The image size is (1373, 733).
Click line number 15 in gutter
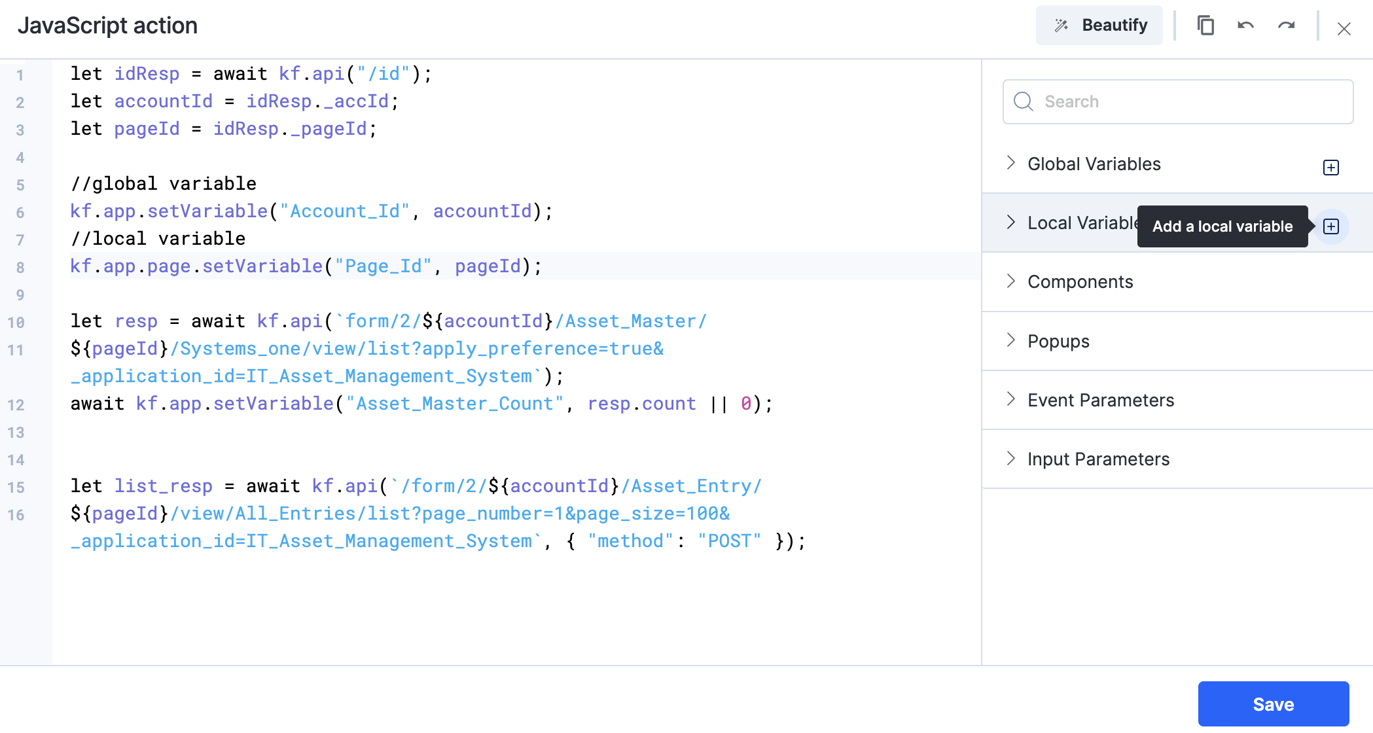[16, 487]
